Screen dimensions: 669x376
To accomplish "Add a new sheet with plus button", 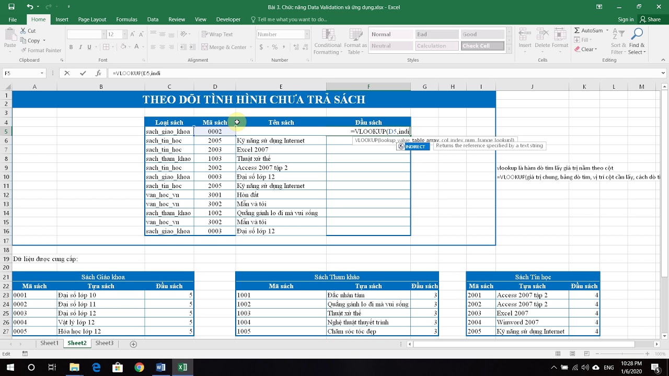I will (133, 344).
